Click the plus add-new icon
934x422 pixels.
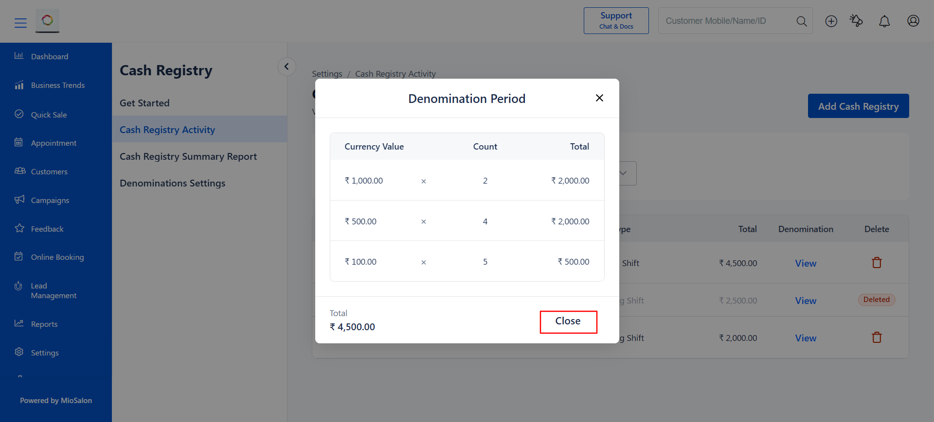831,21
